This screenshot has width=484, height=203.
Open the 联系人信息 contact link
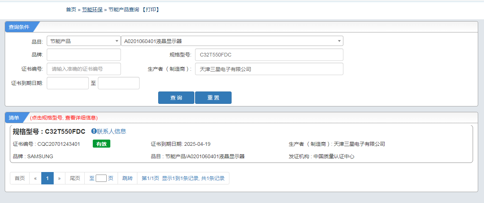click(x=111, y=131)
